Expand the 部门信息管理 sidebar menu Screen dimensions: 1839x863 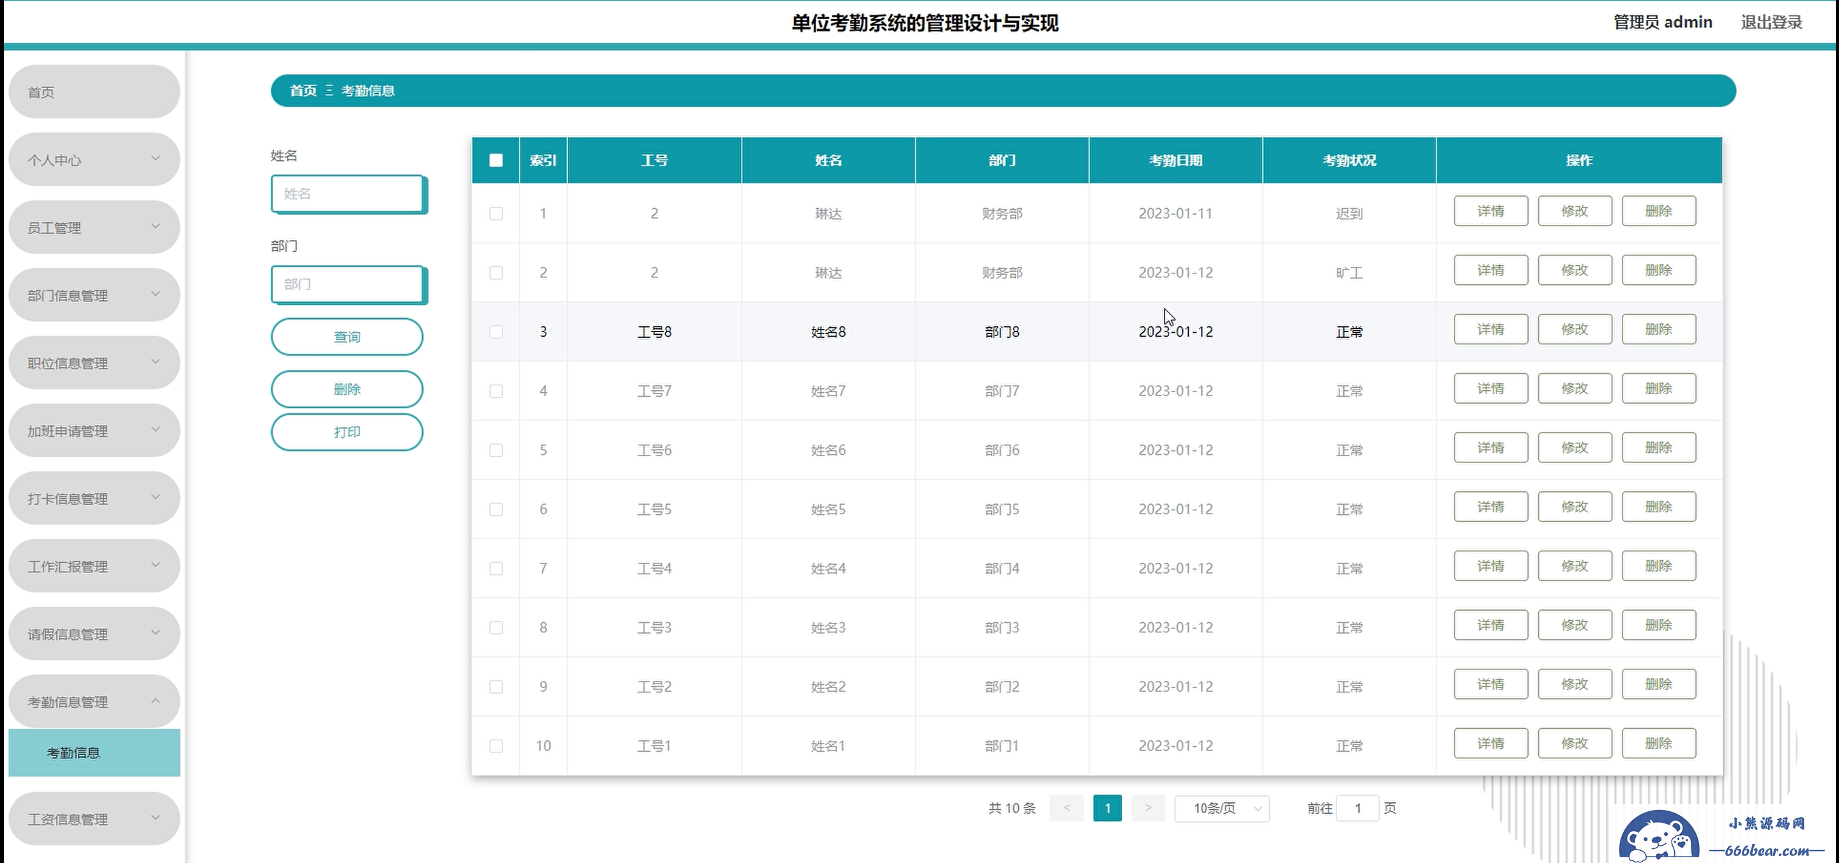pyautogui.click(x=95, y=296)
